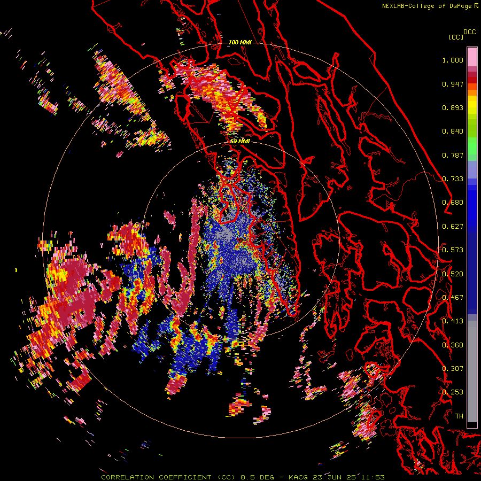Viewport: 481px width, 481px height.
Task: Click the CORRELATION COEFFICIENT (CC) caption text
Action: pos(168,477)
